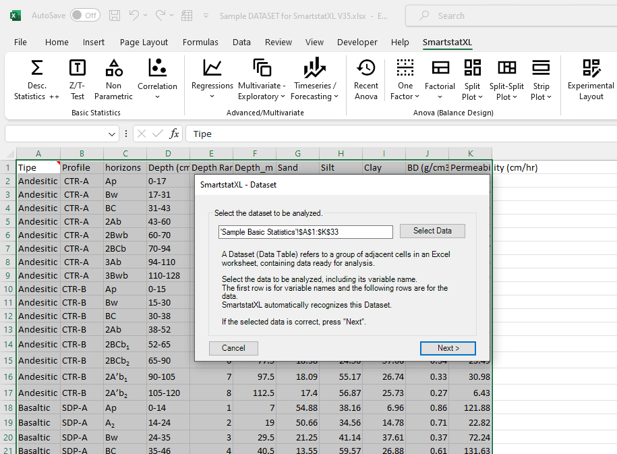This screenshot has height=454, width=617.
Task: Click the dataset range input field
Action: click(305, 231)
